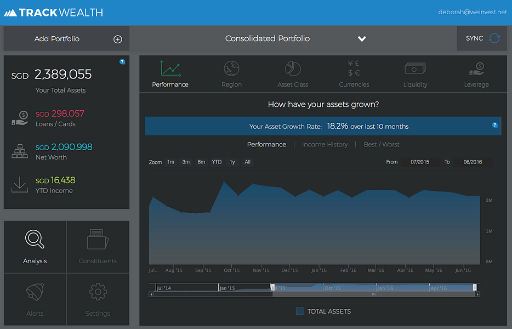The width and height of the screenshot is (512, 329).
Task: Click the 18.2% growth rate figure
Action: (x=338, y=126)
